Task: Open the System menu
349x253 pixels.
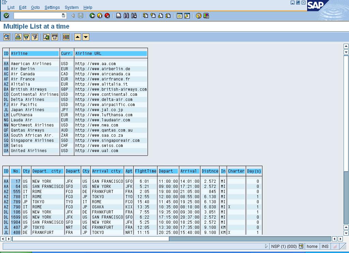Action: (x=72, y=8)
